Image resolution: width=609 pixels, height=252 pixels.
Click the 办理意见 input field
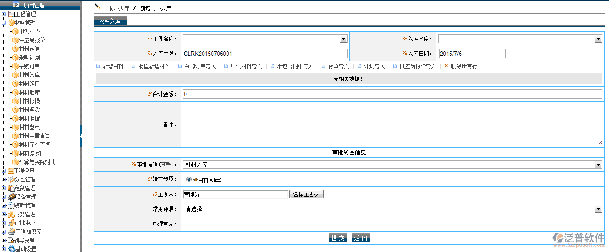coord(392,224)
